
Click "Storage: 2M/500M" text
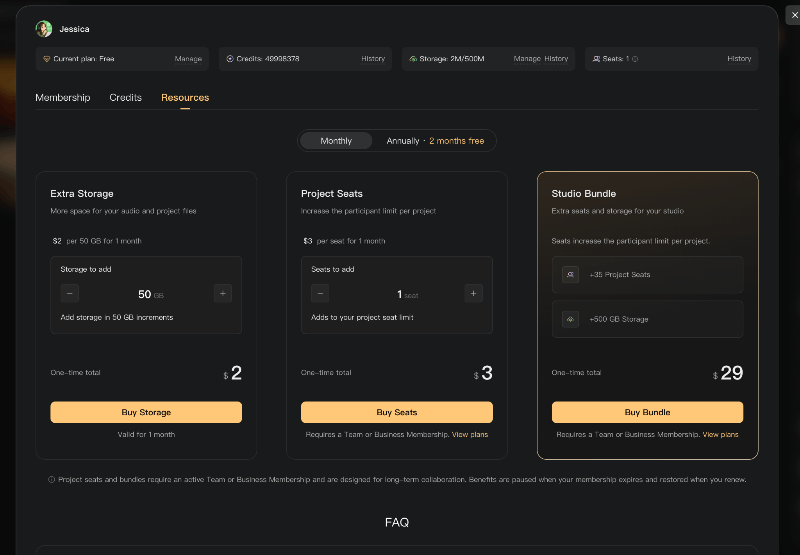[452, 59]
